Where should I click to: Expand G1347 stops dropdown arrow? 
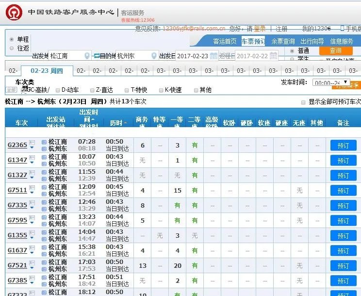[32, 163]
